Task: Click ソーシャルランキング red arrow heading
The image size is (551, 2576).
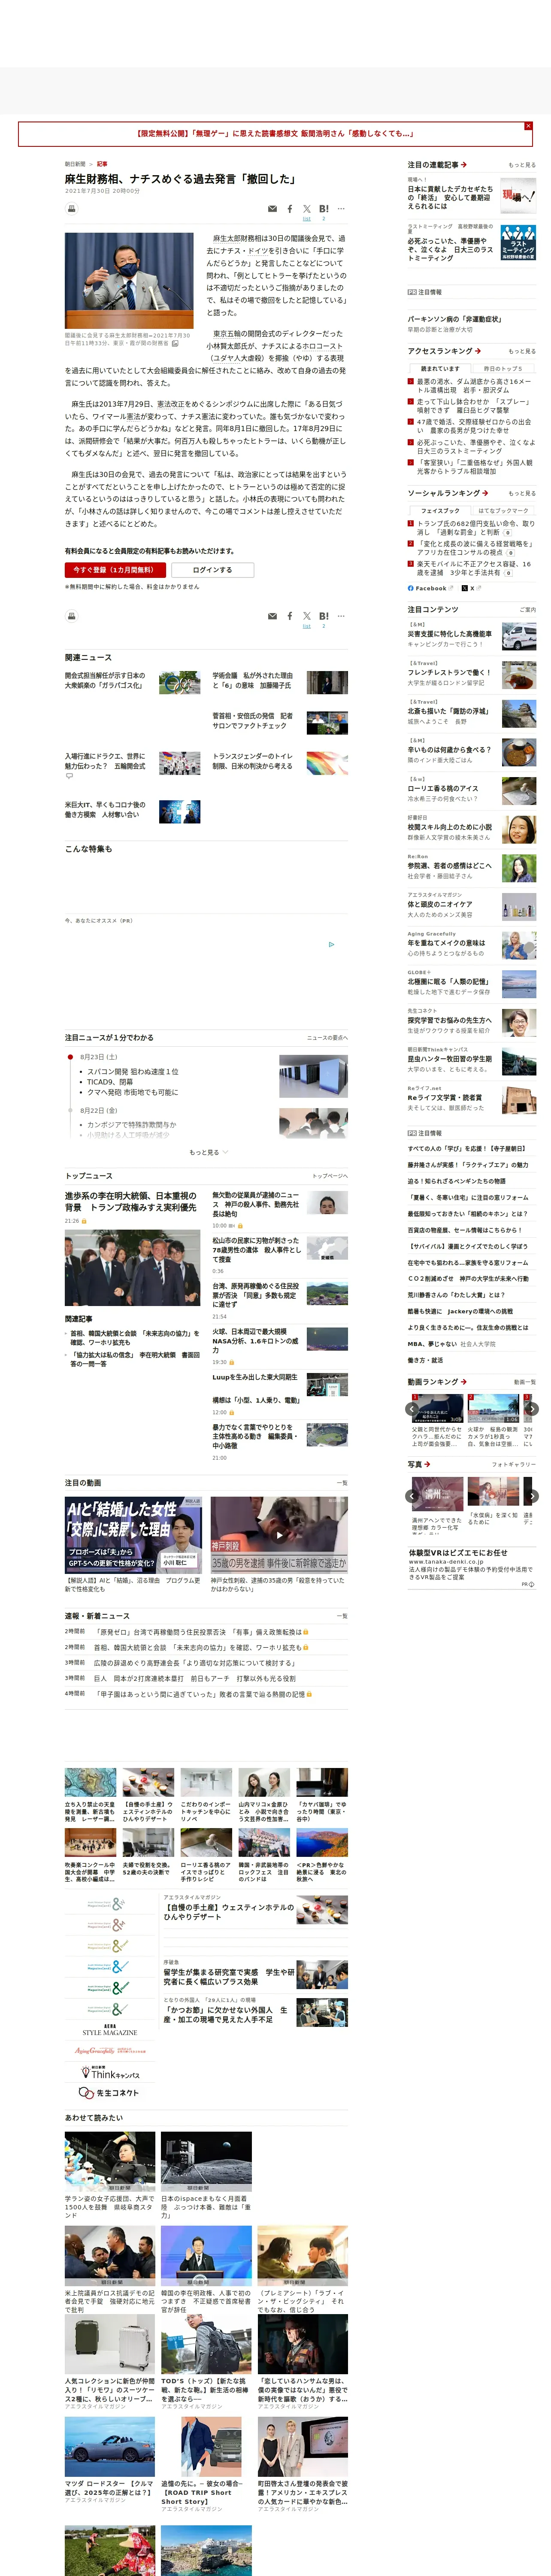Action: point(448,493)
